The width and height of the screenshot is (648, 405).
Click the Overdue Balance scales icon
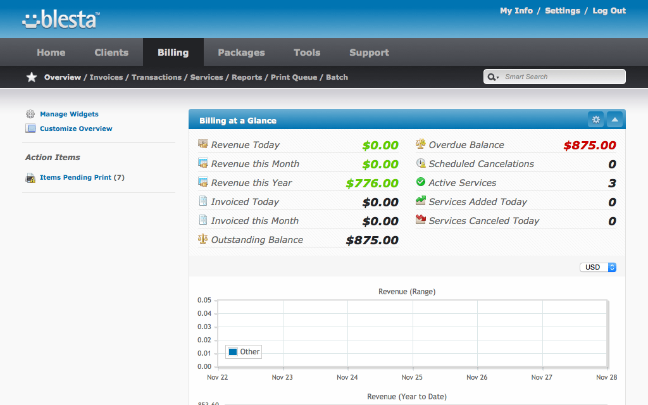pyautogui.click(x=421, y=144)
